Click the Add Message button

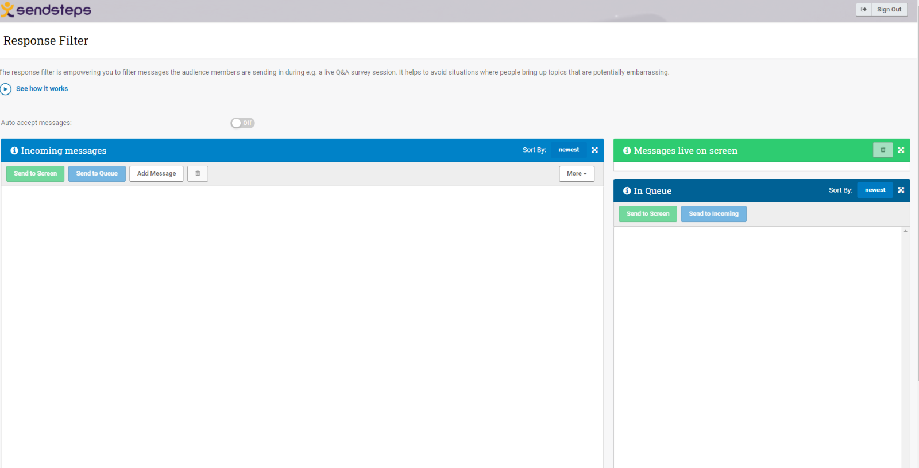pyautogui.click(x=156, y=174)
